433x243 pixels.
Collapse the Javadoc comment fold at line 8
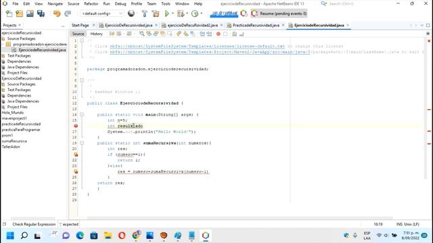82,80
